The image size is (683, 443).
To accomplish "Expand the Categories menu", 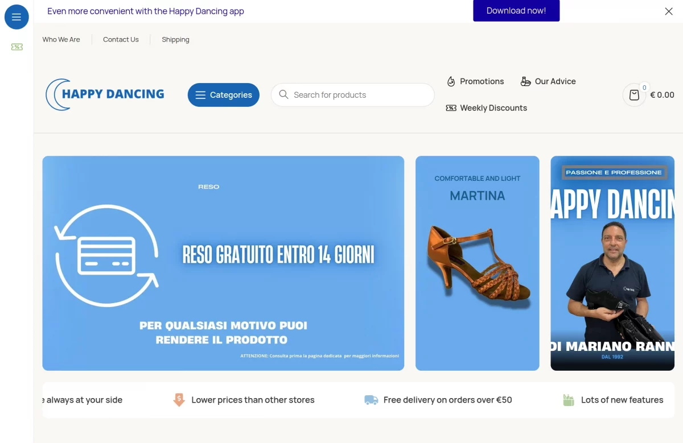I will [223, 94].
